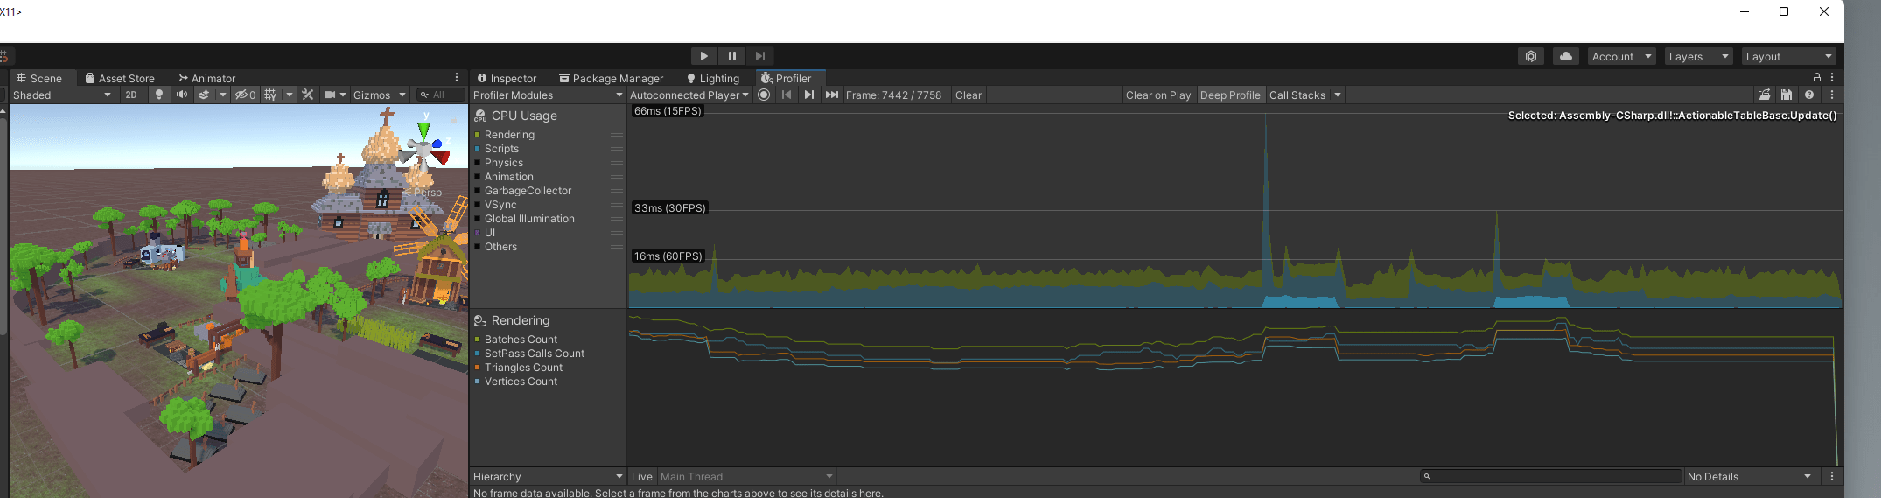Open Call Stacks dropdown arrow
Screen dimensions: 1881x498
click(x=1338, y=95)
